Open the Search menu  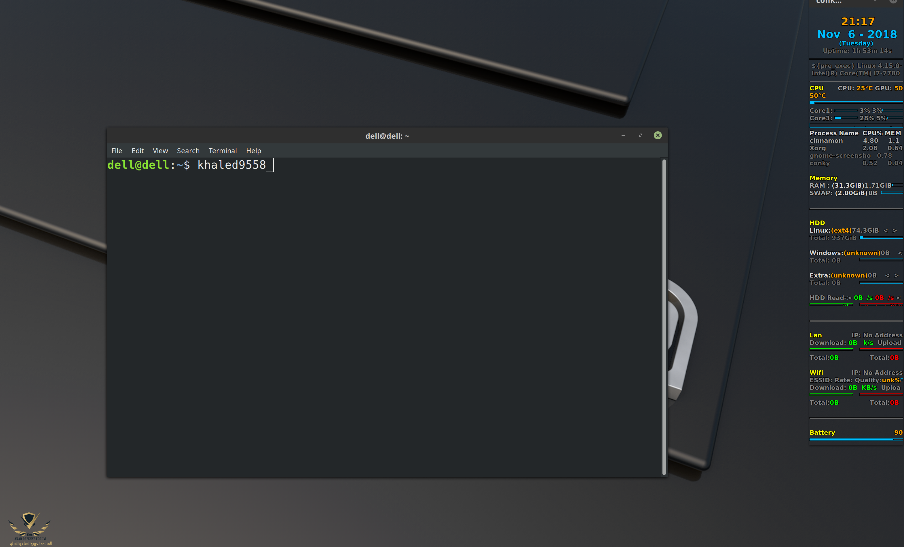188,151
